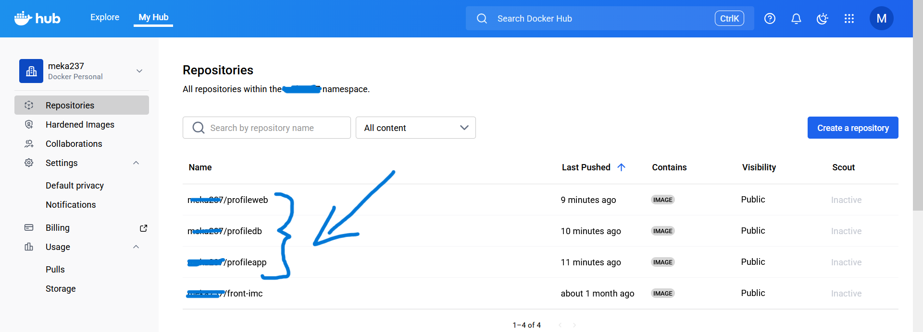Click the magnifier icon in the top search bar
This screenshot has width=923, height=332.
tap(482, 19)
